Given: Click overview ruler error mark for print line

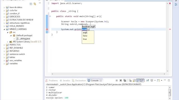Looking at the screenshot, I should pyautogui.click(x=170, y=29).
